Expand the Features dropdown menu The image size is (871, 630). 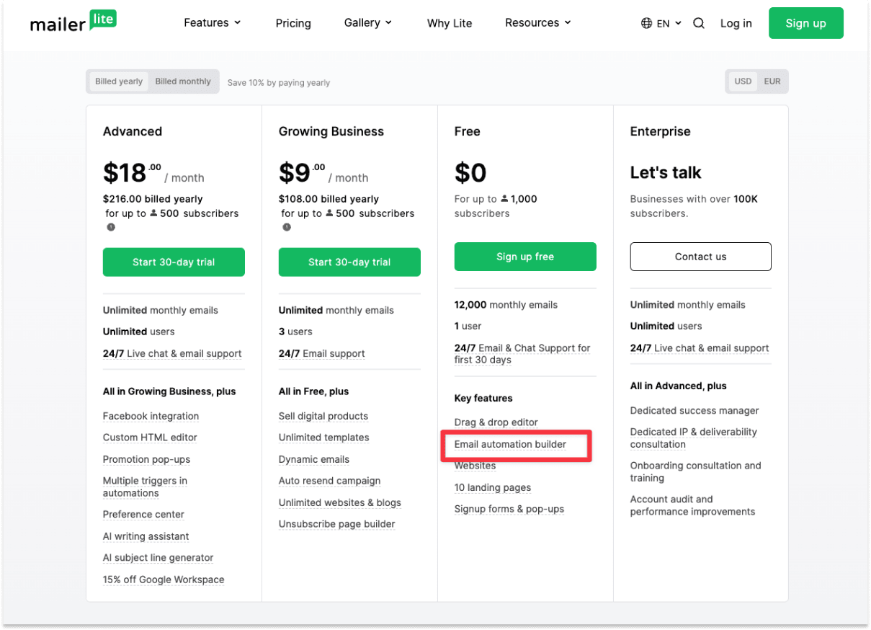pos(212,22)
